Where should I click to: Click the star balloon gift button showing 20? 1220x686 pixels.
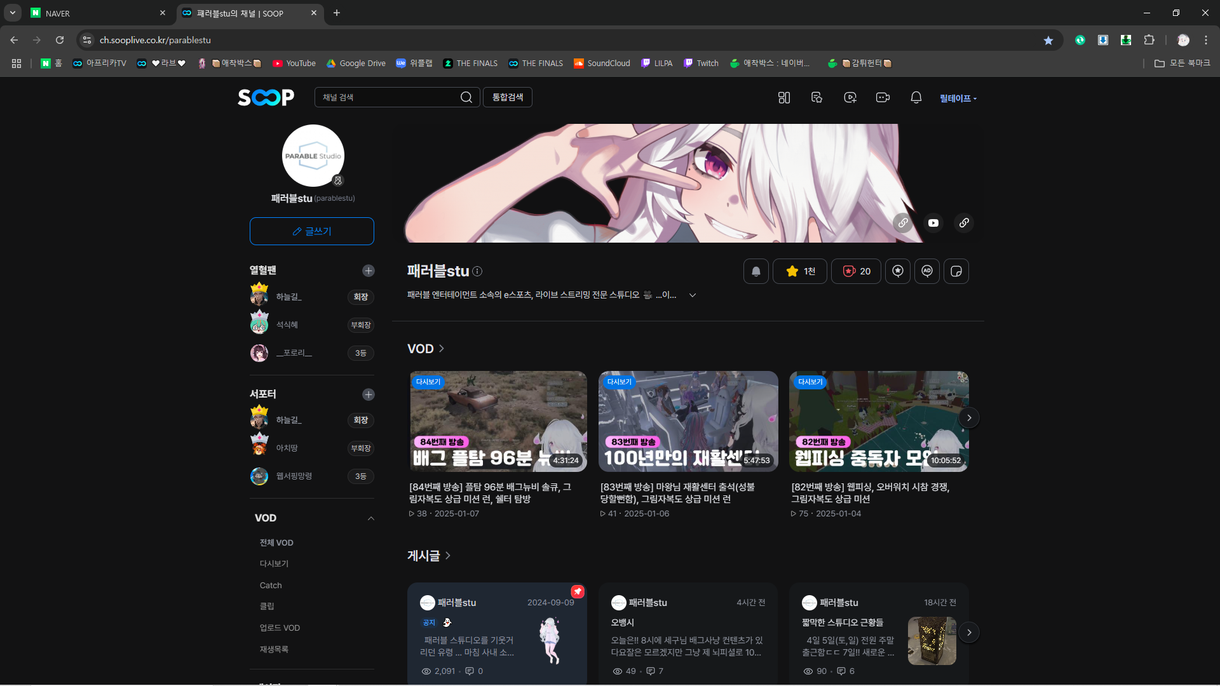(x=856, y=271)
